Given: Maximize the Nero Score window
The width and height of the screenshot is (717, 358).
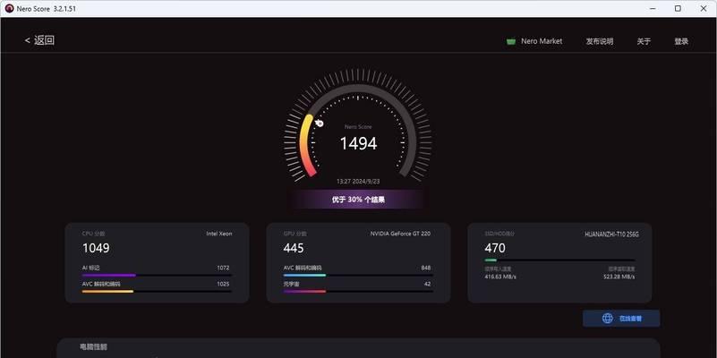Looking at the screenshot, I should coord(678,9).
